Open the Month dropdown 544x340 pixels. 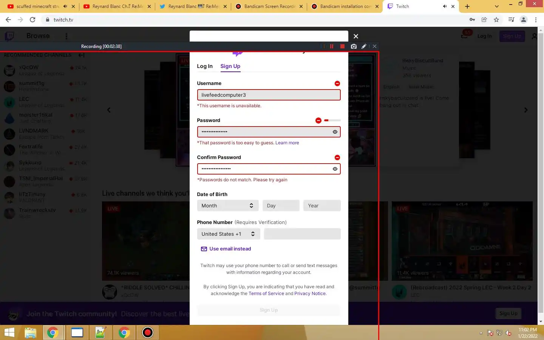(x=228, y=206)
